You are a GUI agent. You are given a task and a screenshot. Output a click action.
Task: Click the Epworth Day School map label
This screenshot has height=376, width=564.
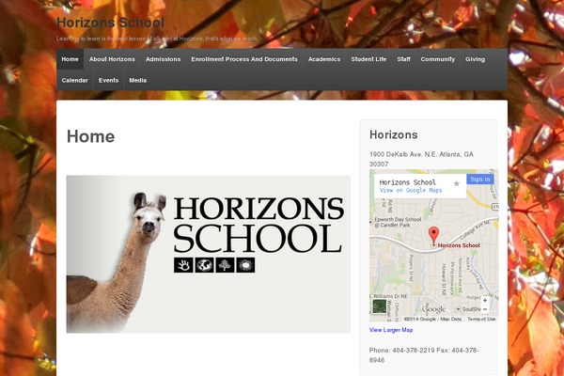(398, 223)
